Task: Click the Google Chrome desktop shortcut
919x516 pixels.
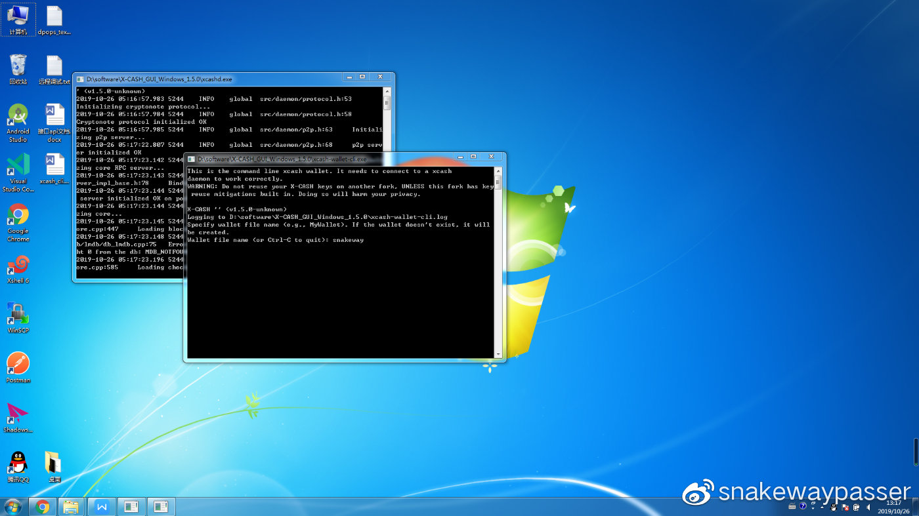Action: point(18,216)
